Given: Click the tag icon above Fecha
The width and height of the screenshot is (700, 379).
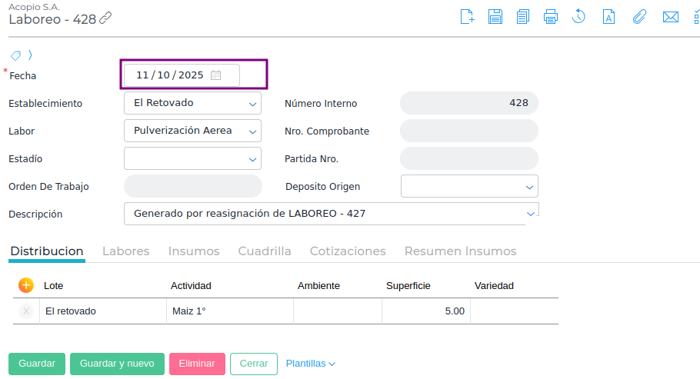Looking at the screenshot, I should [15, 55].
